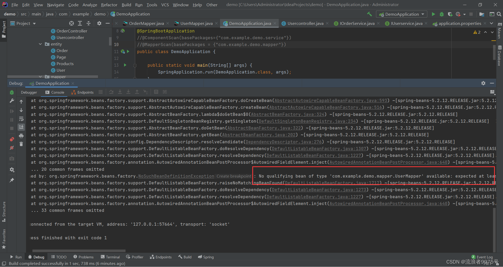This screenshot has width=503, height=267.
Task: Hide the Project panel minus icon
Action: point(107,23)
